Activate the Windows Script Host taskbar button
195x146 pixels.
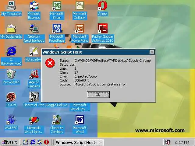[x=79, y=142]
